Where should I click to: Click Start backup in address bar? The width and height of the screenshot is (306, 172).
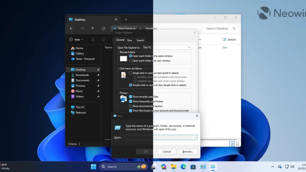coord(124,29)
